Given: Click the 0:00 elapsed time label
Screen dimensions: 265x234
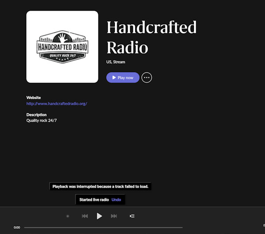Looking at the screenshot, I should click(x=17, y=227).
